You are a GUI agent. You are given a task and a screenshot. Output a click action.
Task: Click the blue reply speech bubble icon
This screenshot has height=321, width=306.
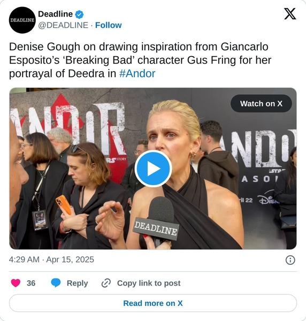[56, 283]
